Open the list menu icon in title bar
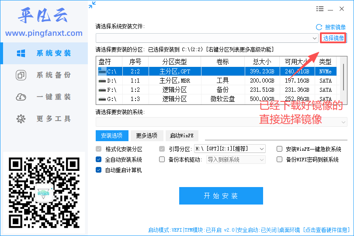354x236 pixels. click(319, 9)
